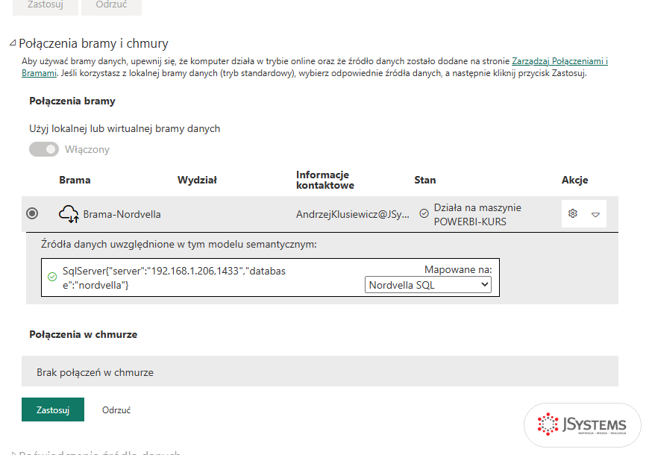The height and width of the screenshot is (455, 649).
Task: Click the greyed-out Zastosuj button at top
Action: pyautogui.click(x=46, y=7)
